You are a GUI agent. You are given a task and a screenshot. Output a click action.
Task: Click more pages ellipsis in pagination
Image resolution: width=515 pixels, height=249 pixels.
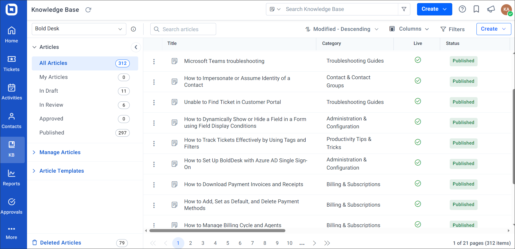302,243
